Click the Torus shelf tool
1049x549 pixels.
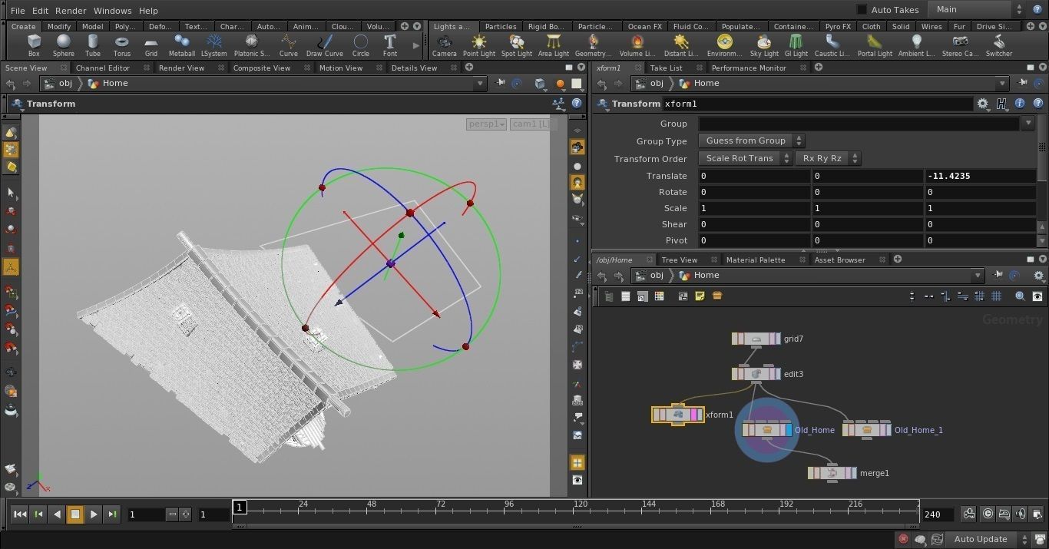121,45
